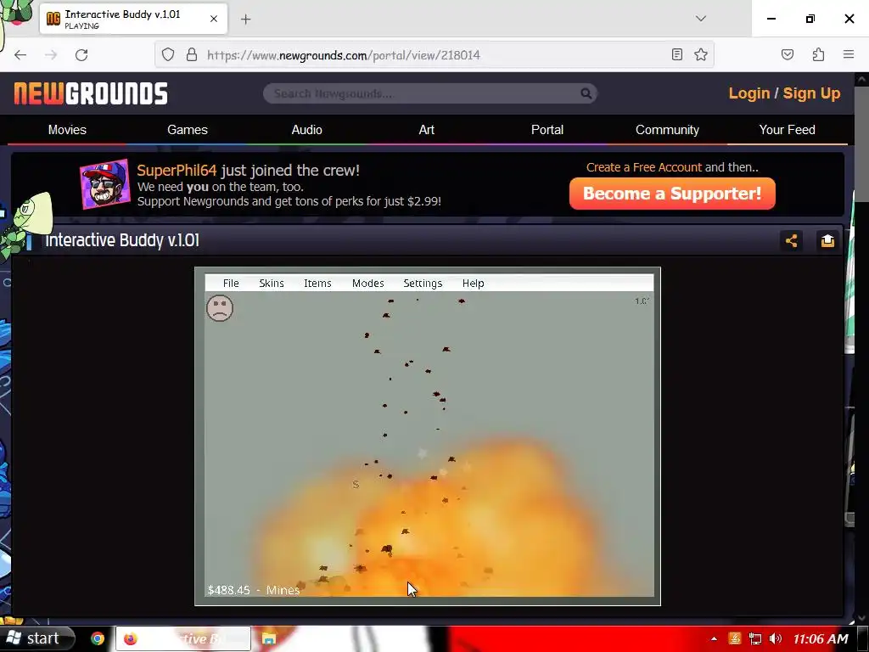Click the pop-out icon beside game title
869x652 pixels.
point(827,240)
